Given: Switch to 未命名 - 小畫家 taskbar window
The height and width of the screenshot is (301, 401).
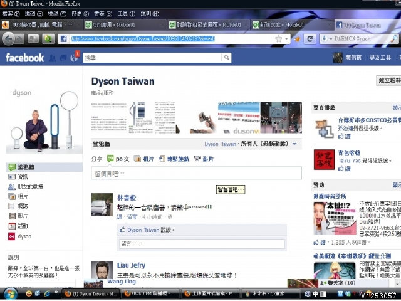Looking at the screenshot, I should pos(270,293).
